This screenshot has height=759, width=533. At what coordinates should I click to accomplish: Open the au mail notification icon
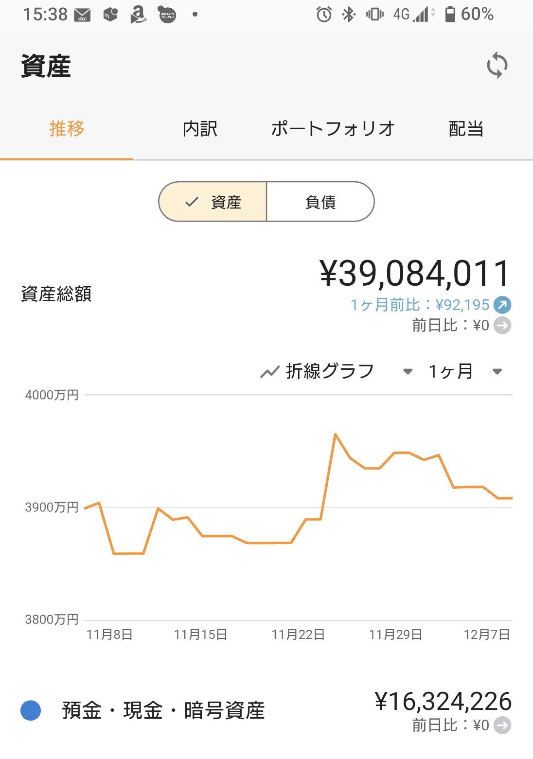click(82, 15)
